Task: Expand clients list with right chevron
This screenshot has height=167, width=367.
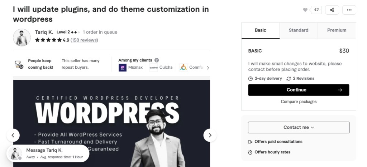Action: [x=208, y=68]
